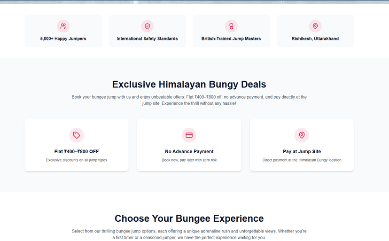Click the shield icon for Safety Standards

[x=147, y=26]
